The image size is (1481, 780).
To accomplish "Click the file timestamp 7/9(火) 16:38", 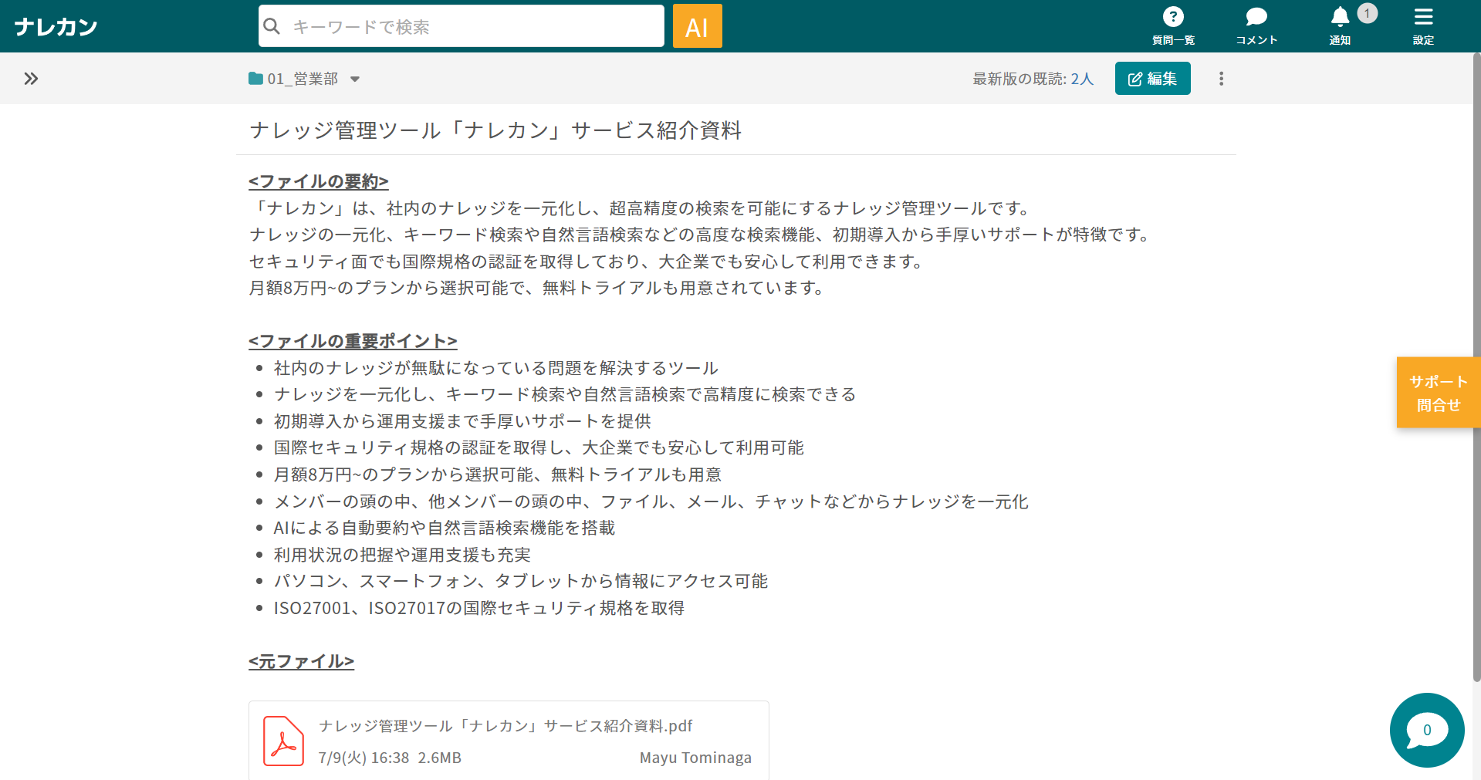I will (x=363, y=758).
